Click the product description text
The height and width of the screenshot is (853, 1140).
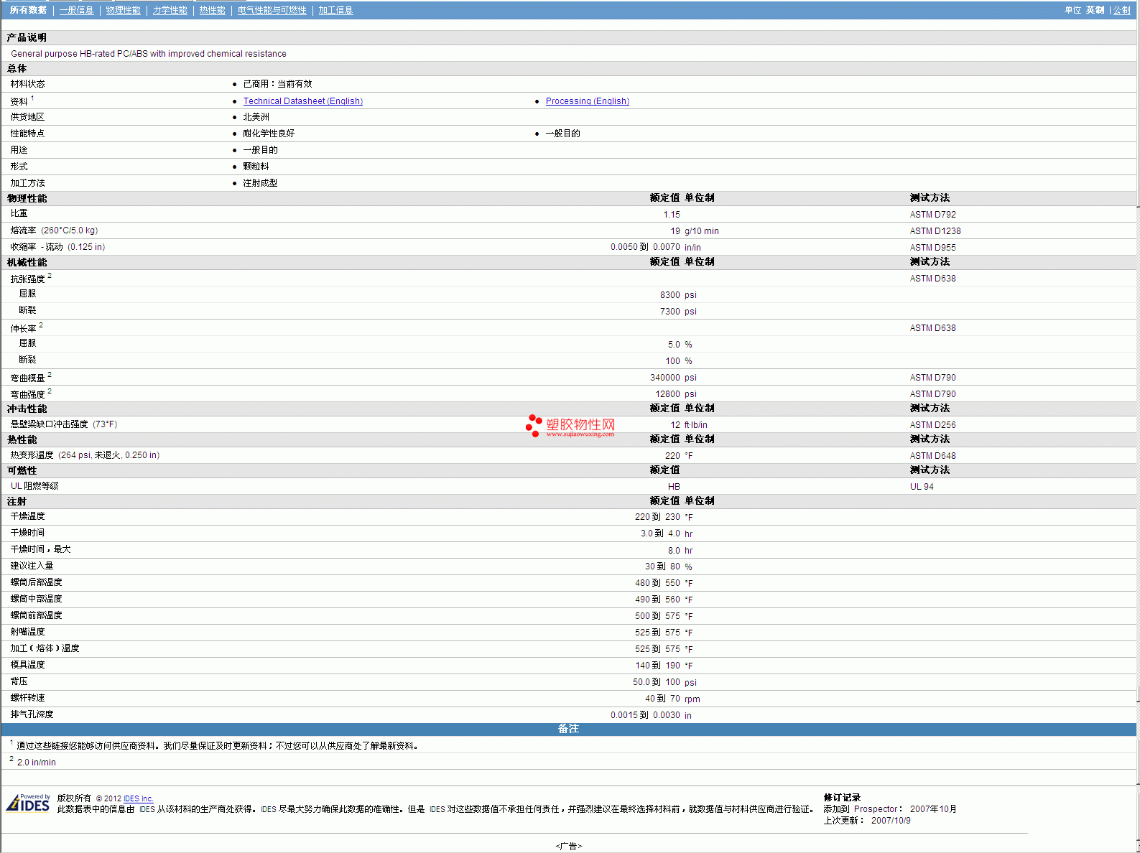[149, 54]
